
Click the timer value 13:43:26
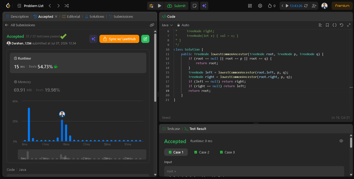296,6
